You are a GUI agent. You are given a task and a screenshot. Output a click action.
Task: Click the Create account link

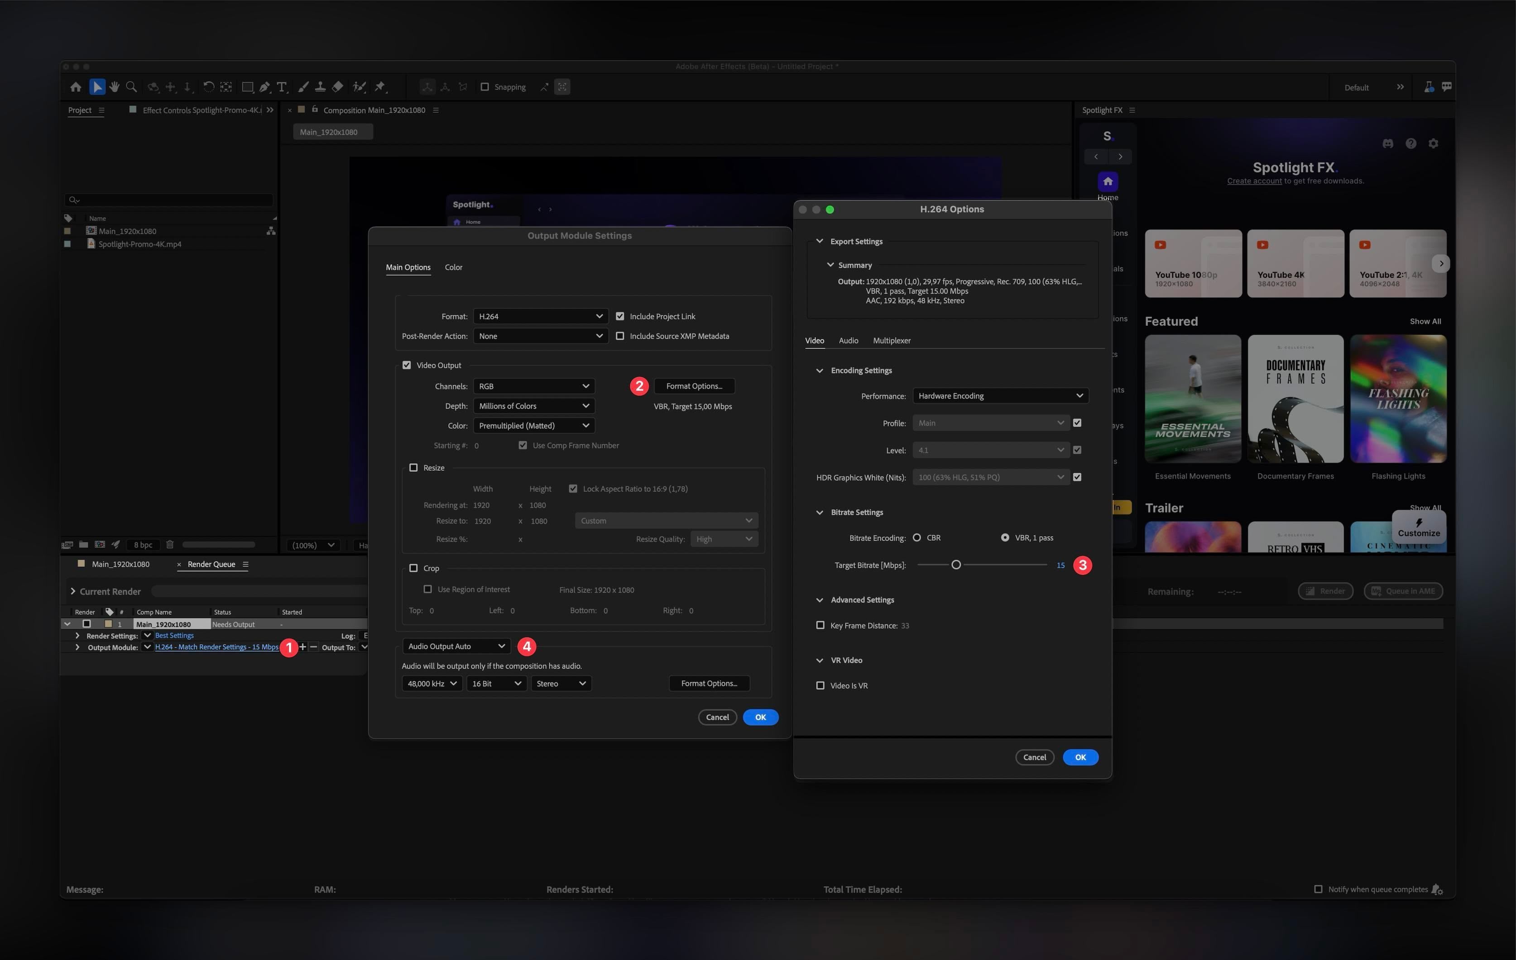click(x=1254, y=181)
